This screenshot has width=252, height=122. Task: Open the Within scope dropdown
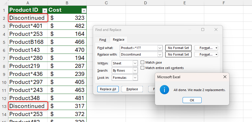click(135, 63)
